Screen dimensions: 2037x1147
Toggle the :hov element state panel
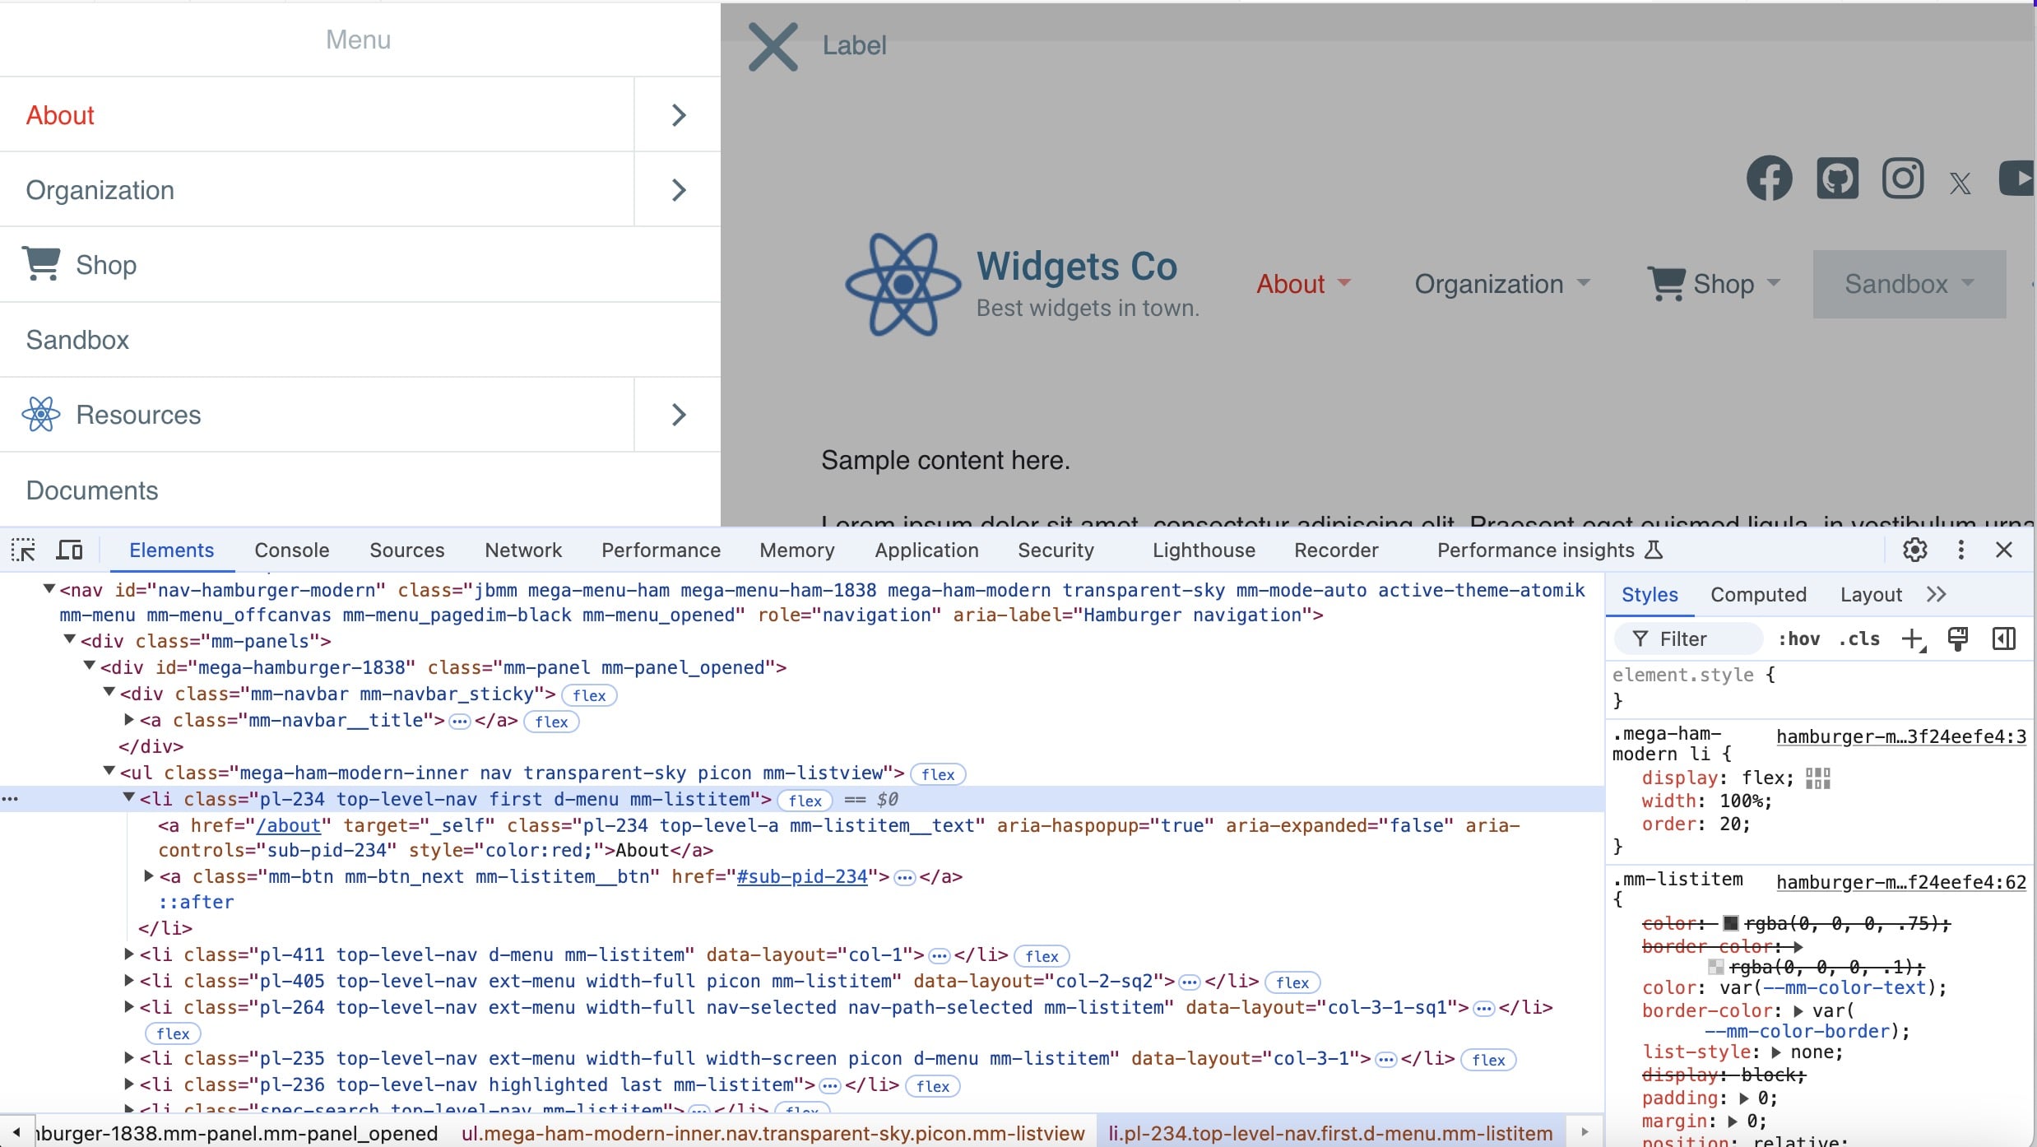[1799, 639]
